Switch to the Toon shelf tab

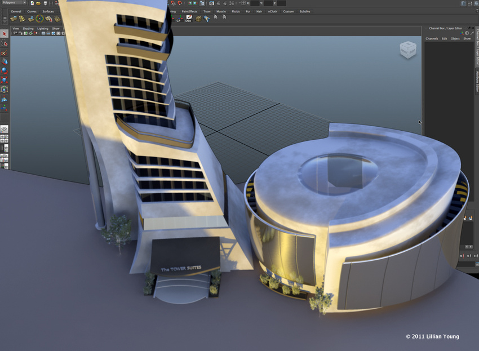207,11
